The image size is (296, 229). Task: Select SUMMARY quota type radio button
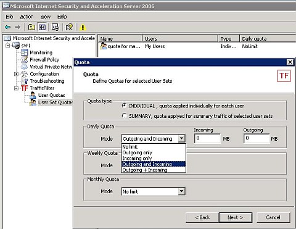pos(124,115)
